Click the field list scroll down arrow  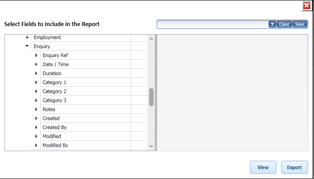151,147
